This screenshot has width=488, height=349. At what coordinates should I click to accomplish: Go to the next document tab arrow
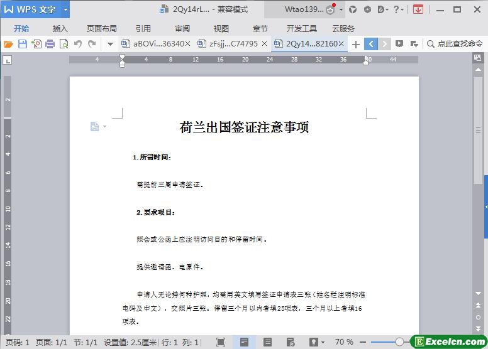point(385,44)
